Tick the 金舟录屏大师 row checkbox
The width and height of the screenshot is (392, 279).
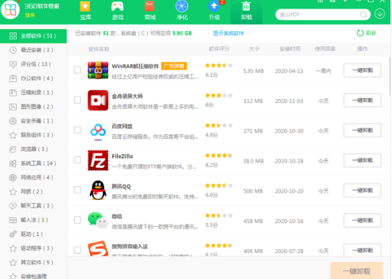click(77, 100)
